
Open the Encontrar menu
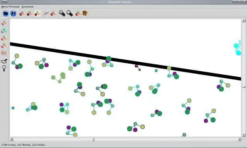coord(28,7)
